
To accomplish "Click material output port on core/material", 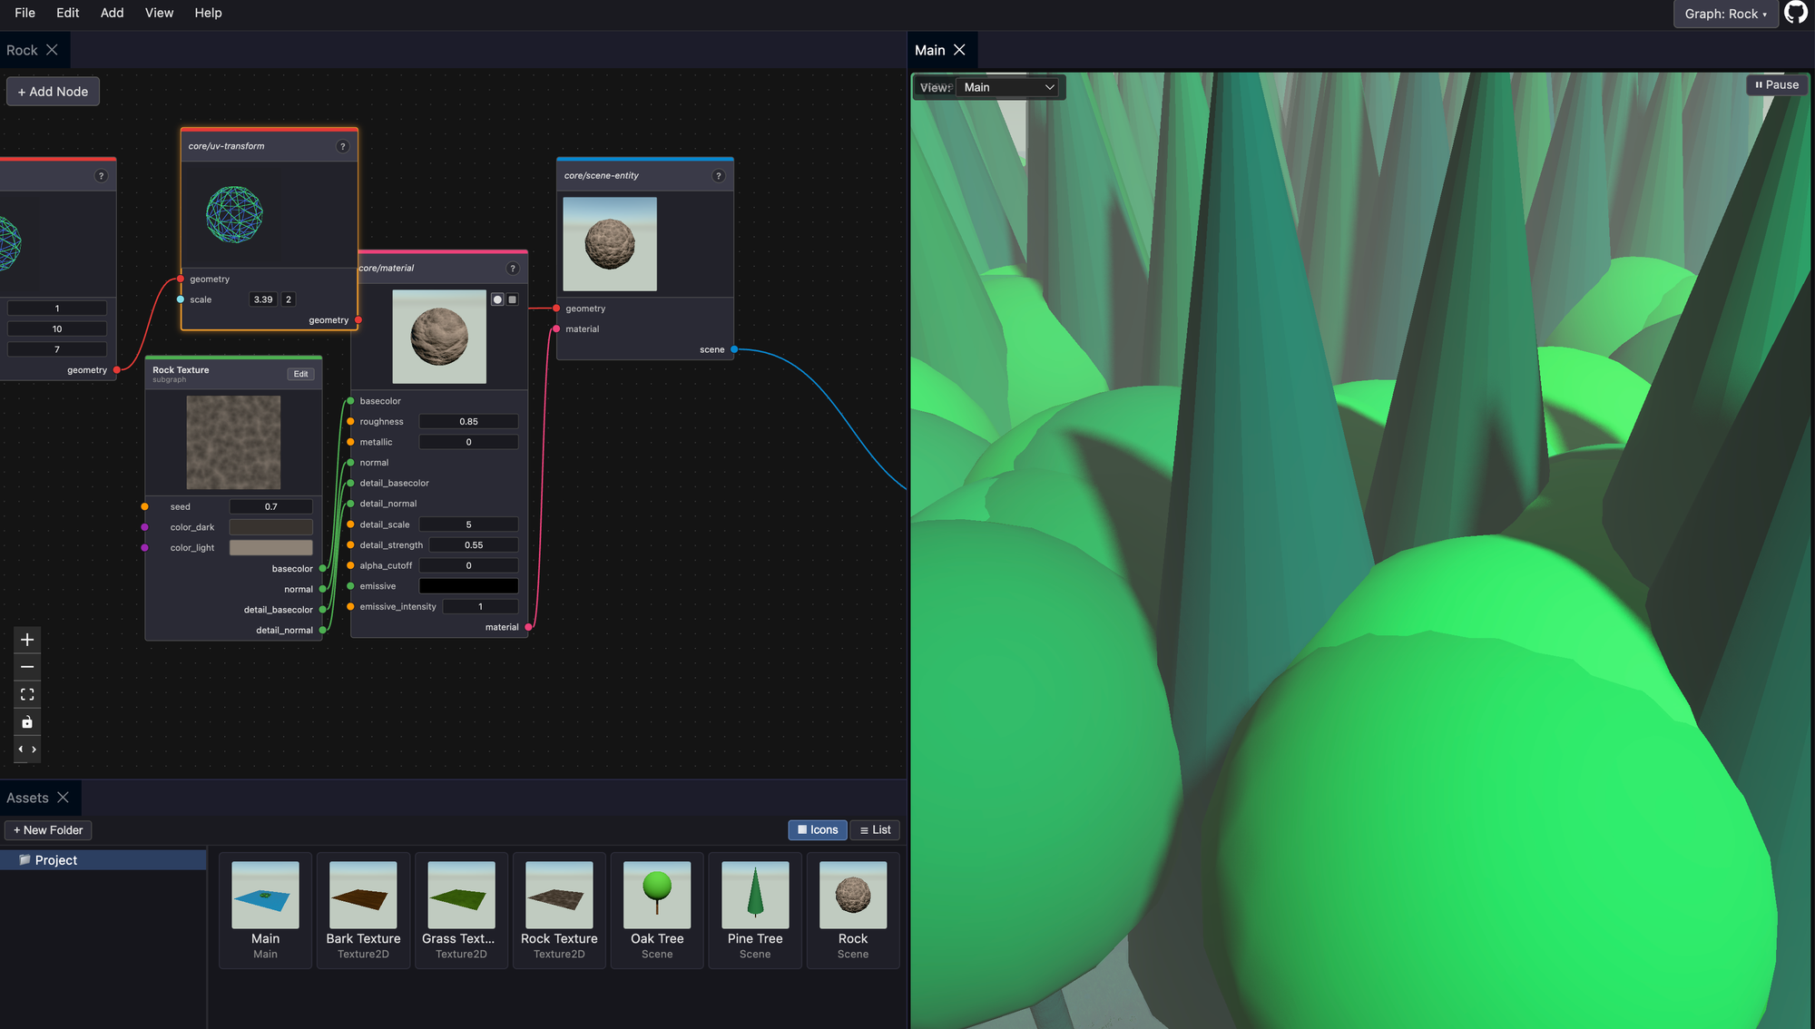I will (528, 627).
